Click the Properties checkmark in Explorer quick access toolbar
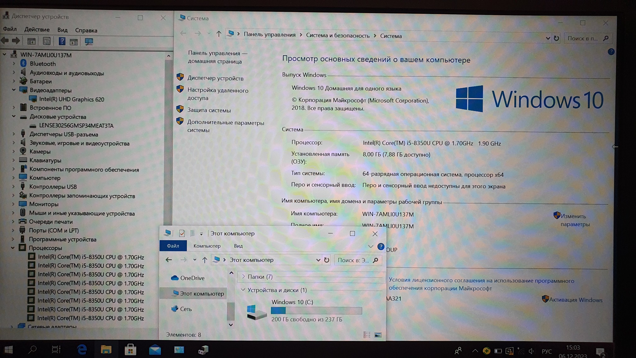 pyautogui.click(x=182, y=233)
